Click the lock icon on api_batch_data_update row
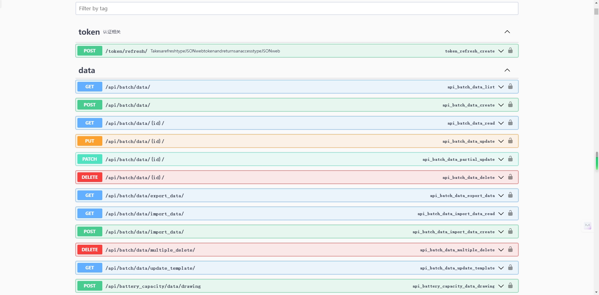599x295 pixels. click(x=510, y=140)
